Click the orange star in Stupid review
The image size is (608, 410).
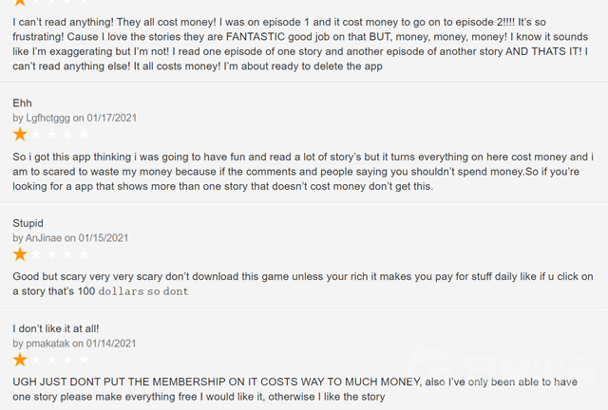tap(20, 254)
